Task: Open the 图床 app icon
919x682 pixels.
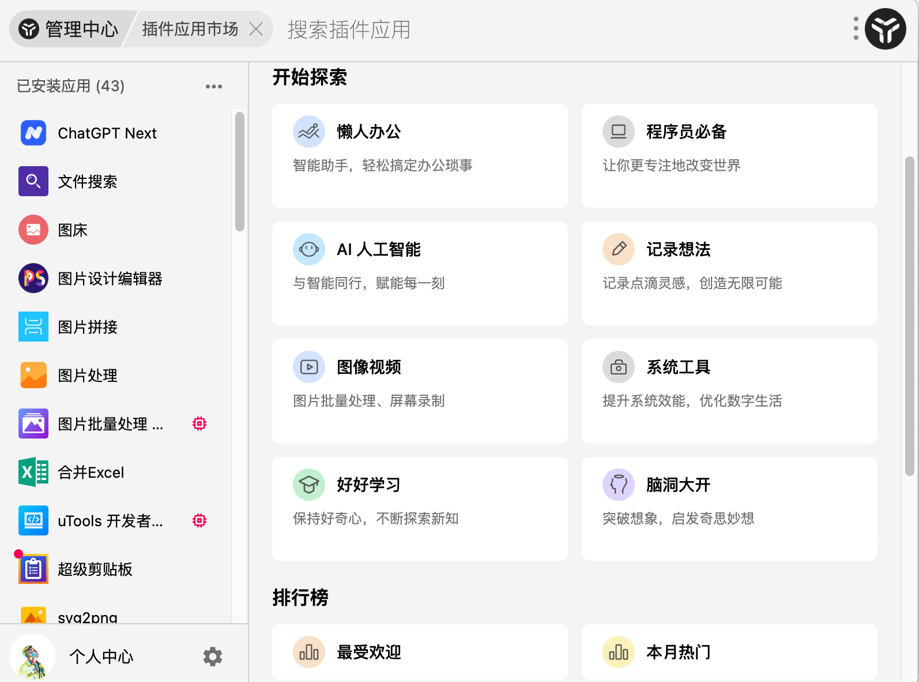Action: 33,230
